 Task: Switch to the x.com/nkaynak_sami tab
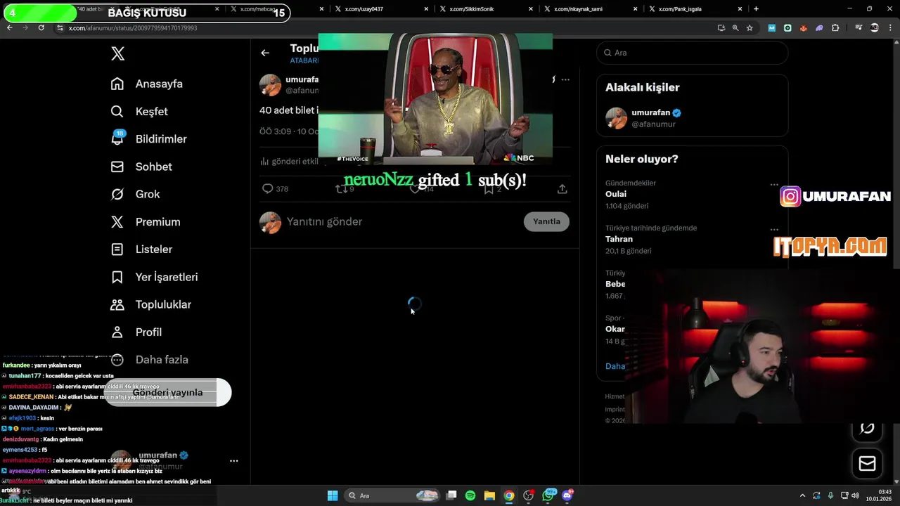click(x=589, y=9)
